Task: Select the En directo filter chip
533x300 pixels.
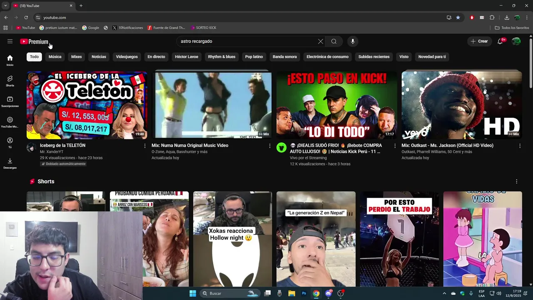Action: [156, 57]
